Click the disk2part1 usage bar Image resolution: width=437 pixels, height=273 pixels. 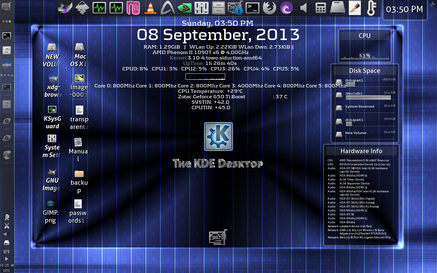click(x=370, y=124)
